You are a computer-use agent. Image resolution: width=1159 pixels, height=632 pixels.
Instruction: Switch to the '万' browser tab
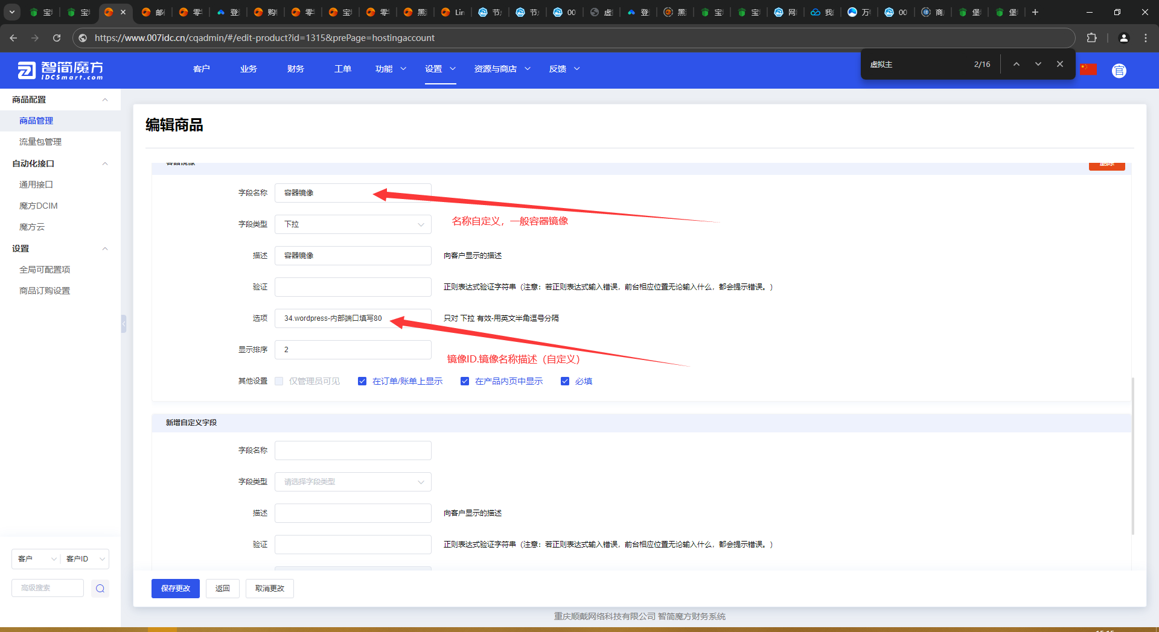pos(860,12)
